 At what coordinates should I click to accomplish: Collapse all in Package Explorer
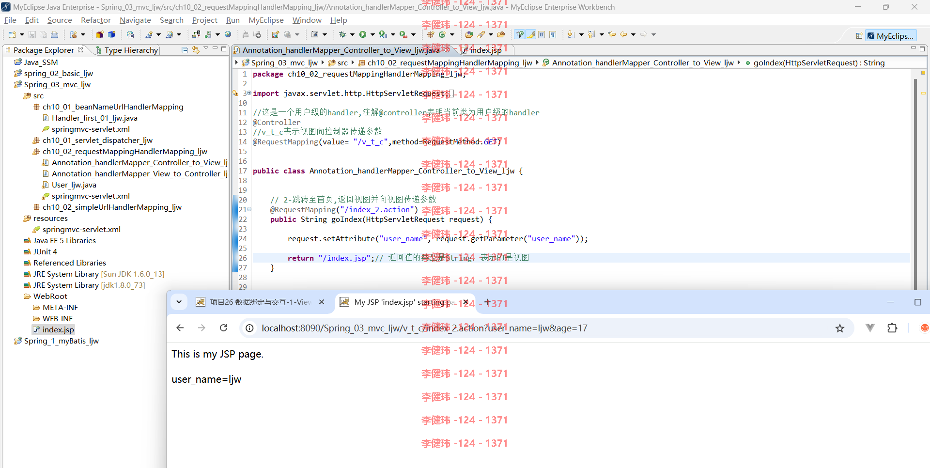pyautogui.click(x=185, y=50)
